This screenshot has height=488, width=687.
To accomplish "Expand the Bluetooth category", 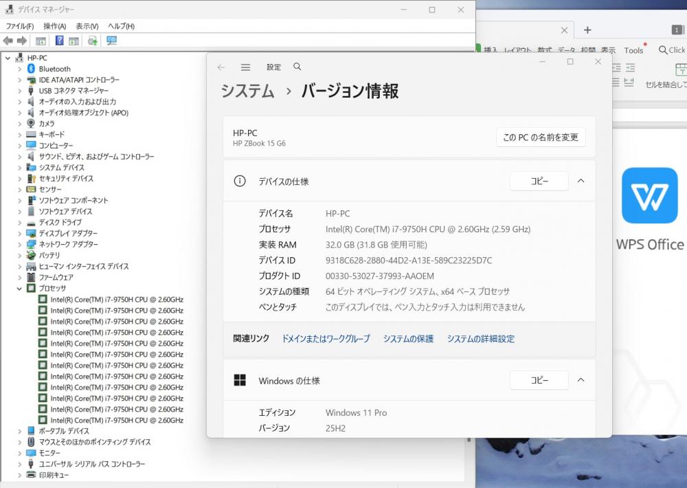I will pos(19,69).
